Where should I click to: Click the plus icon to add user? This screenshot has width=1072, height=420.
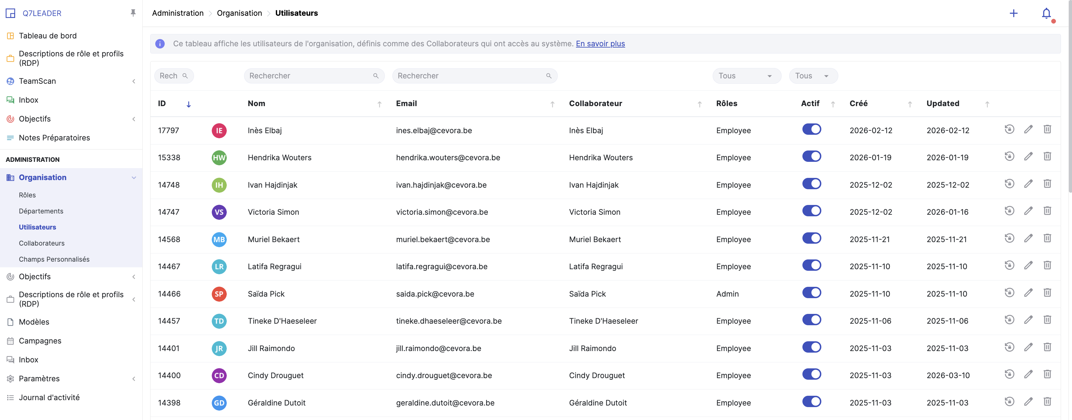coord(1013,13)
